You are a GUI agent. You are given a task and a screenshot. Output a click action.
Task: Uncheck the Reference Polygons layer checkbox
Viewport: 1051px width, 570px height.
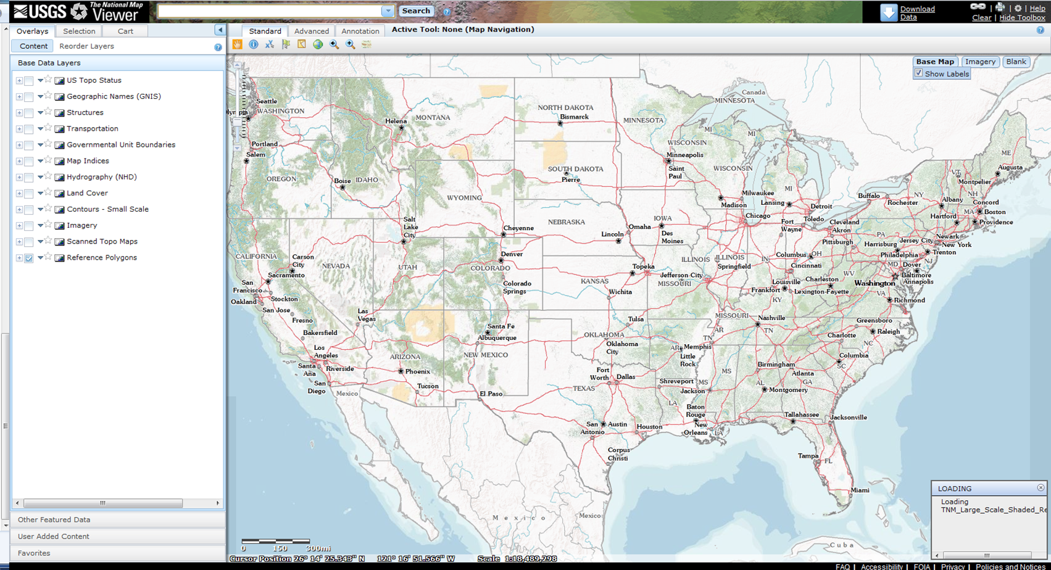[x=29, y=258]
